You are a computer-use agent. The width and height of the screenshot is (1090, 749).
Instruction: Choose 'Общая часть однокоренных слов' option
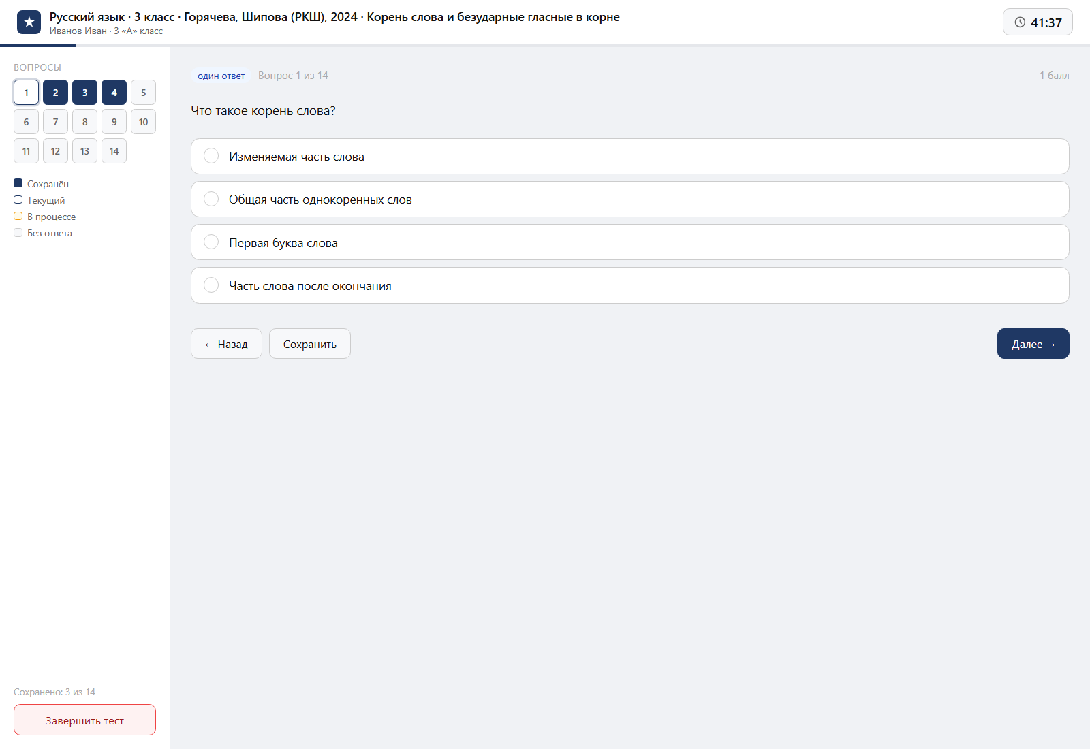[x=630, y=200]
